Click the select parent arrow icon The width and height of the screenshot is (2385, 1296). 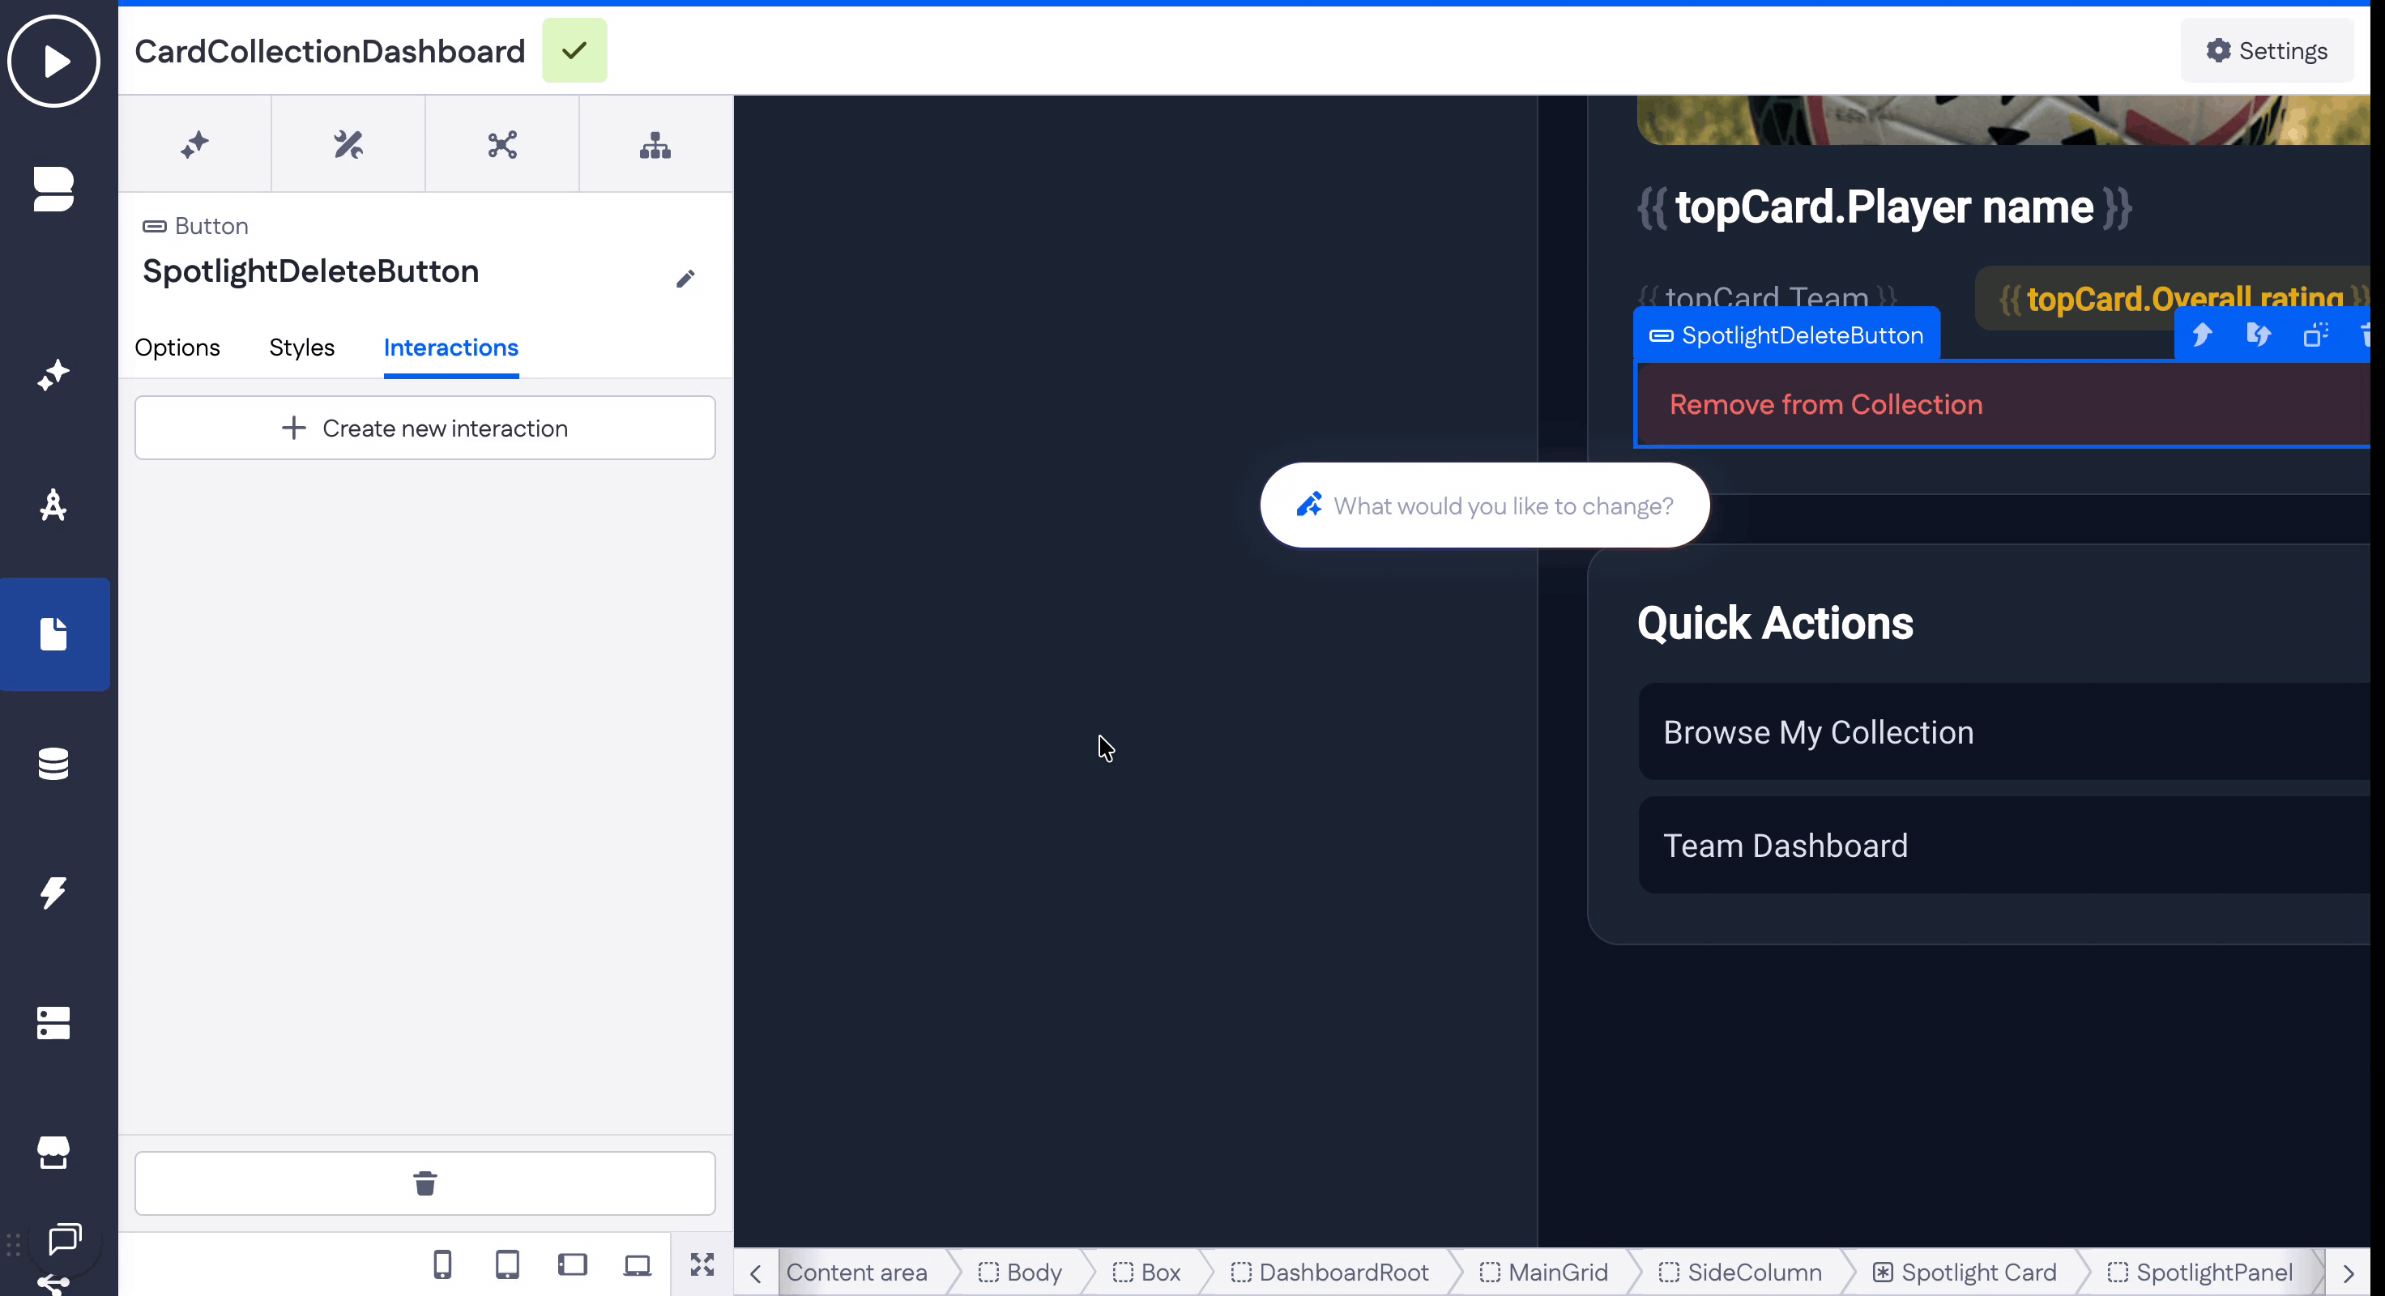(x=2202, y=335)
